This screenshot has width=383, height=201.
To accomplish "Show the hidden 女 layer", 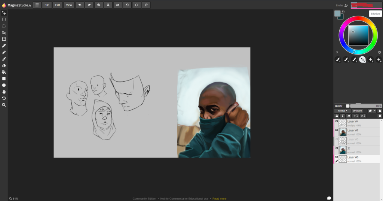I will [x=337, y=148].
